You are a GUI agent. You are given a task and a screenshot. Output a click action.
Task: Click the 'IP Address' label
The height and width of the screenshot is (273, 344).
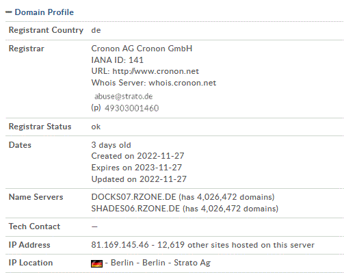(29, 245)
